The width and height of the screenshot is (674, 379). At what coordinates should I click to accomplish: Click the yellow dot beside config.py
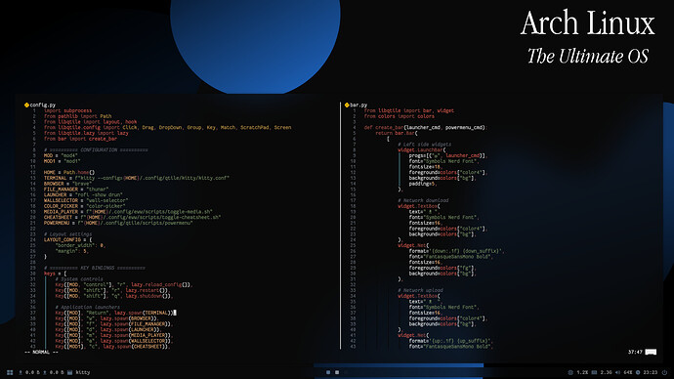click(x=26, y=105)
